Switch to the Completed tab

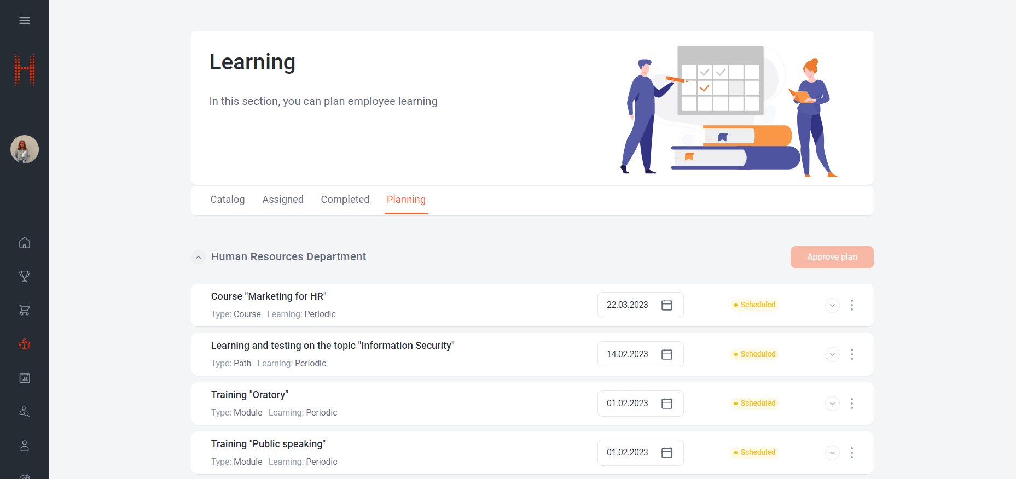[x=345, y=200]
